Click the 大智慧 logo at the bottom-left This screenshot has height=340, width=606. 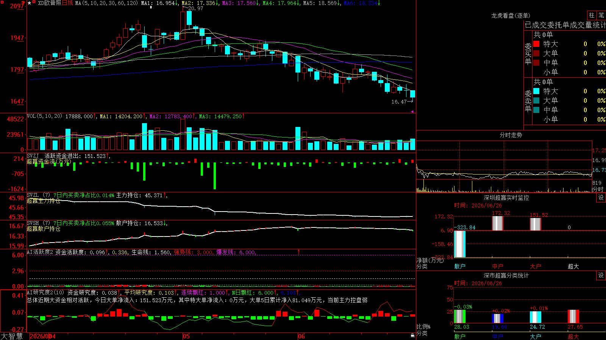12,336
